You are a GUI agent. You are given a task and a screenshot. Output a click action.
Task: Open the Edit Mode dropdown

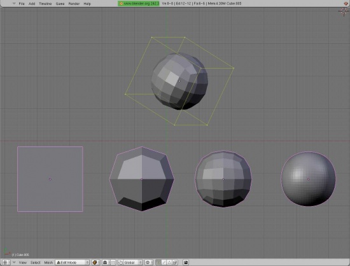(x=73, y=262)
